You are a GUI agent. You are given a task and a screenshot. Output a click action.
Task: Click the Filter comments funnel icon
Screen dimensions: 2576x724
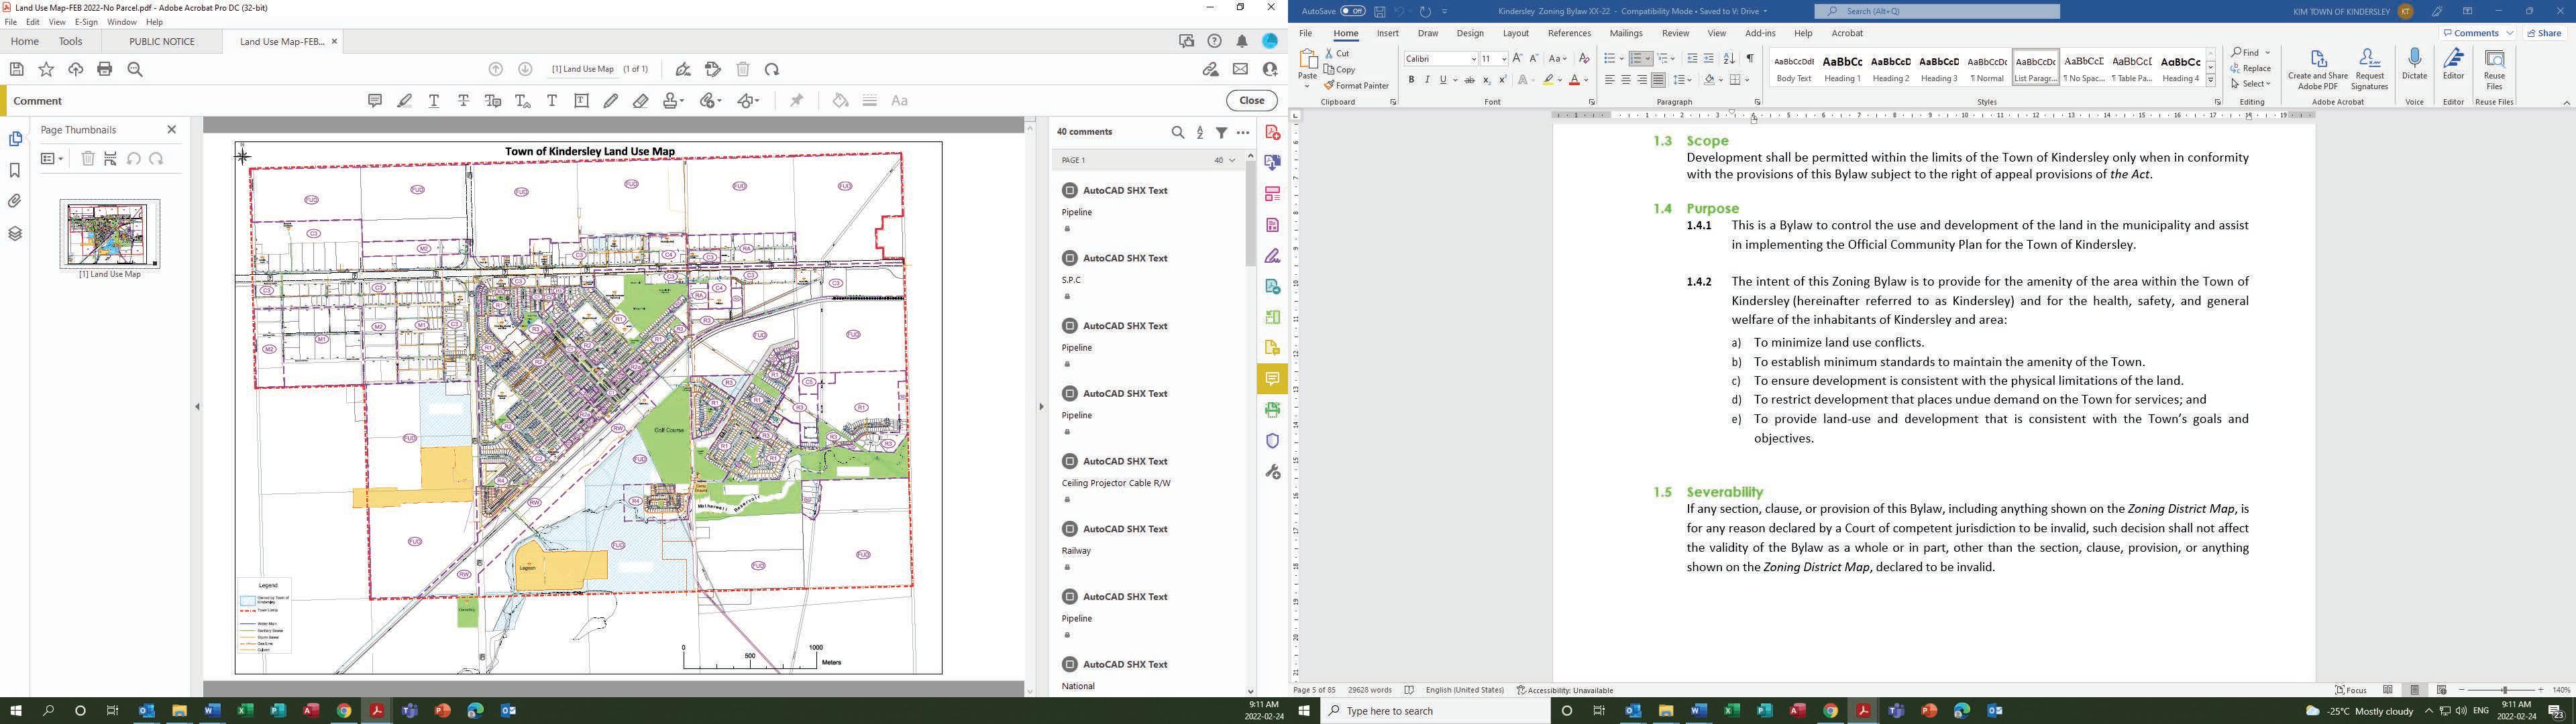pyautogui.click(x=1221, y=132)
